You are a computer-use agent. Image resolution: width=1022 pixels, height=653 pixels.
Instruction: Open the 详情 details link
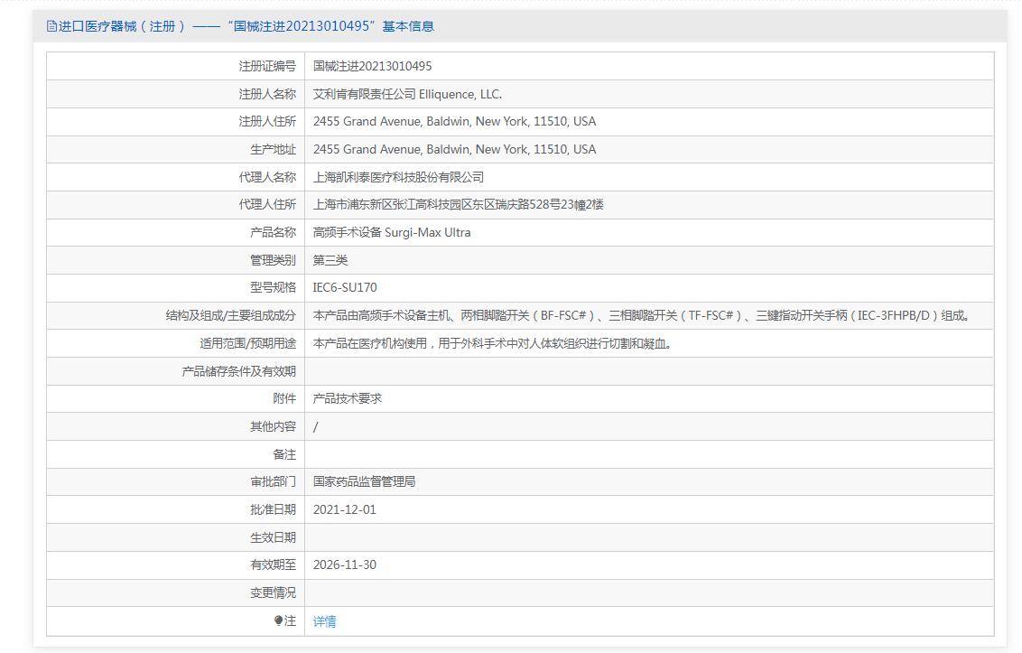(x=325, y=621)
